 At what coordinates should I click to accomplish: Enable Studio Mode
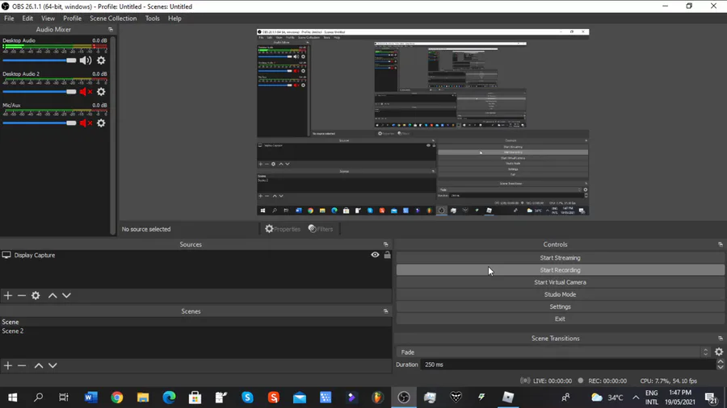pyautogui.click(x=560, y=294)
